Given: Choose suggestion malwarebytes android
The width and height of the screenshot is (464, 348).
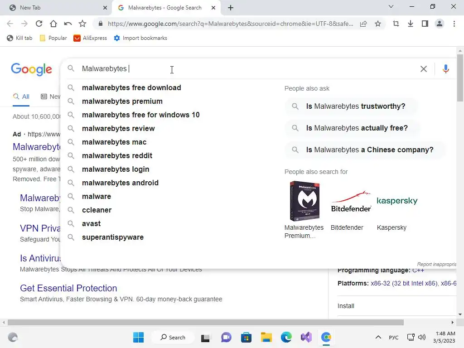Looking at the screenshot, I should (120, 183).
